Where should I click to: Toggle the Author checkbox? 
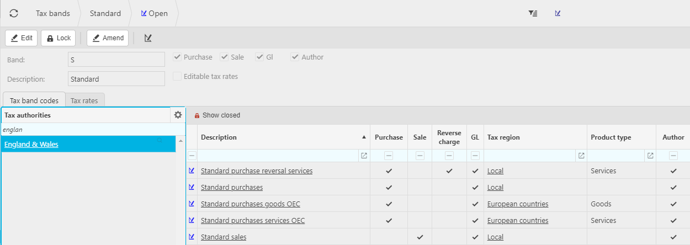[x=295, y=57]
